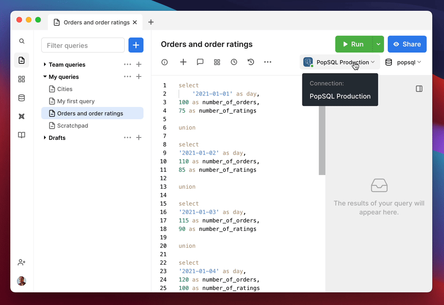The image size is (444, 305).
Task: Click the invite user icon
Action: pos(22,262)
